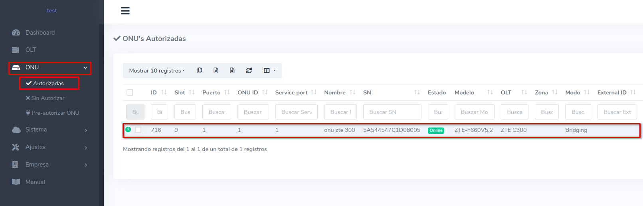
Task: Tick the select-all checkbox in table header
Action: 130,92
